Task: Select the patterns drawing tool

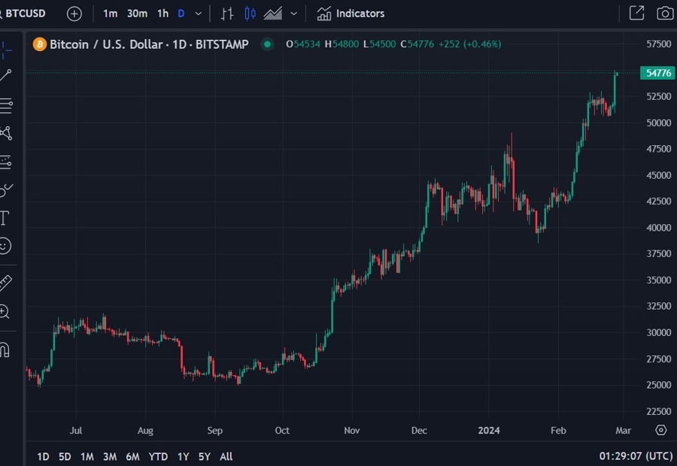Action: point(5,133)
